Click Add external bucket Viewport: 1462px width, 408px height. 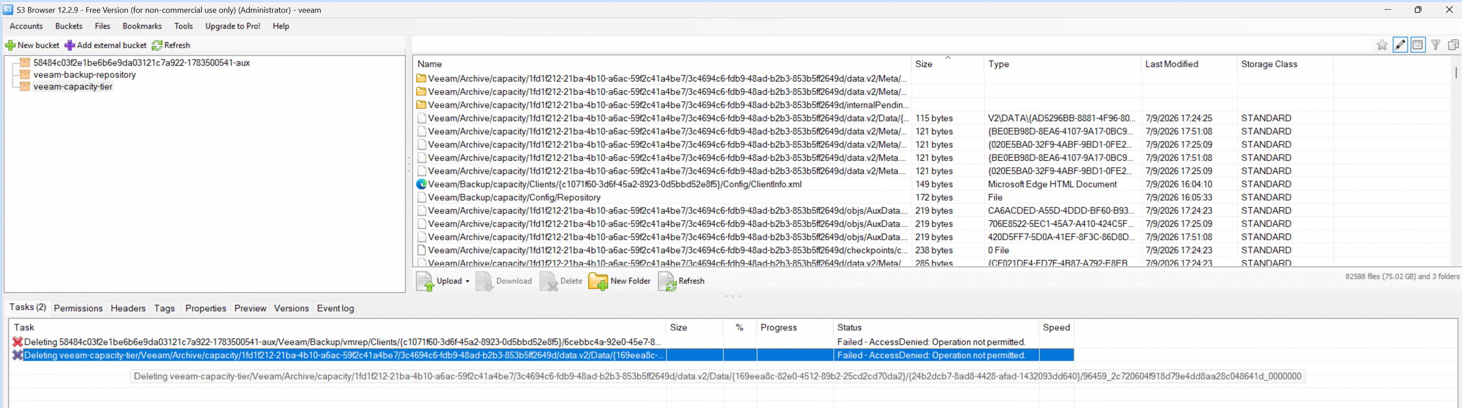106,45
